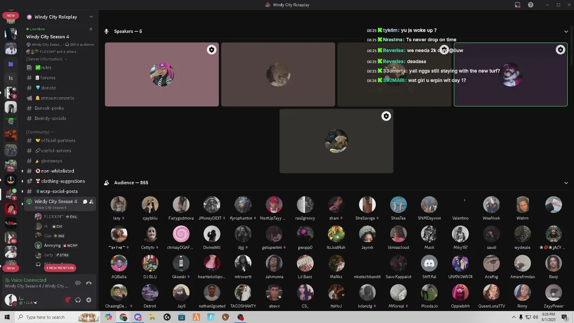The height and width of the screenshot is (323, 574).
Task: Click the pink speaker tile
Action: [x=162, y=74]
